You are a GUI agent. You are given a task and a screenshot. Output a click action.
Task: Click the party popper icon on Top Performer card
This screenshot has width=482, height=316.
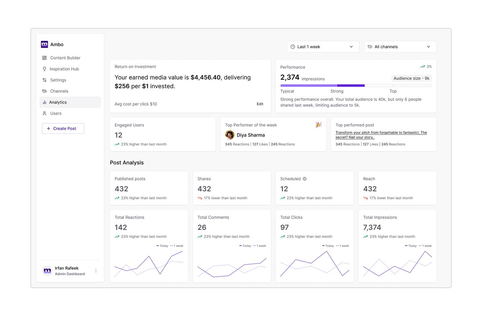coord(318,125)
